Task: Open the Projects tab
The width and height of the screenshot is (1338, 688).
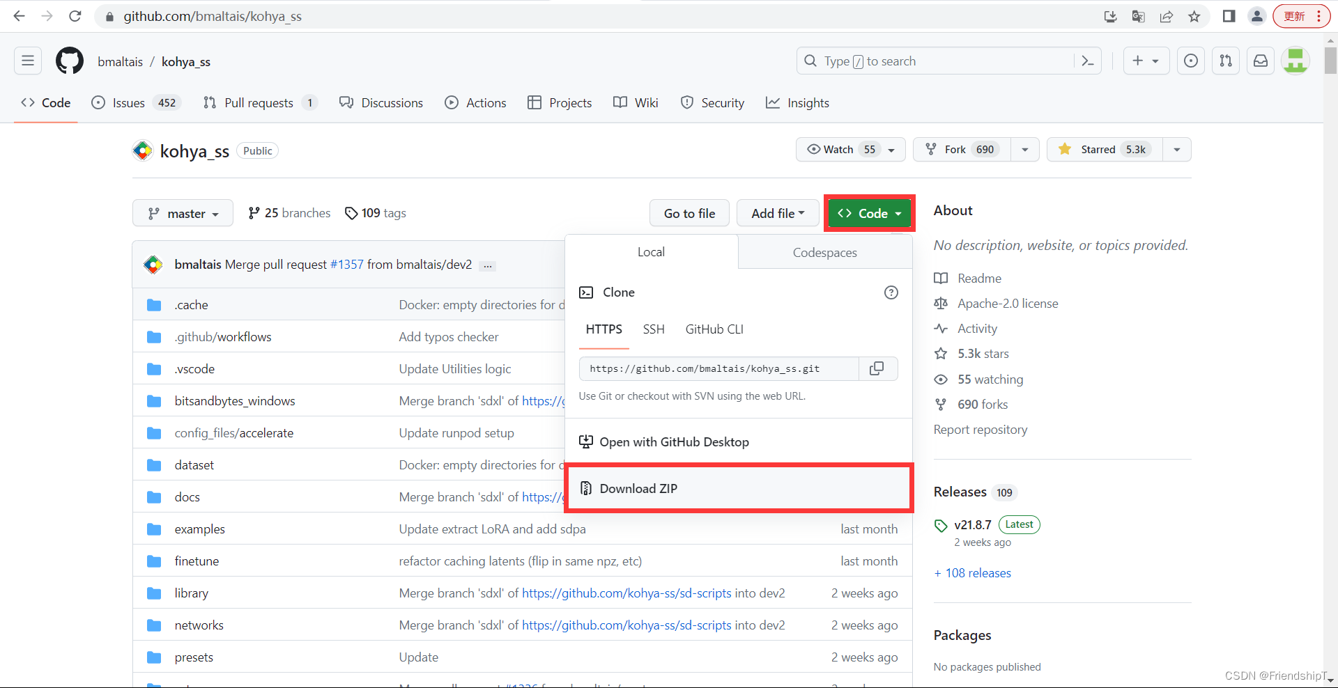Action: (560, 103)
